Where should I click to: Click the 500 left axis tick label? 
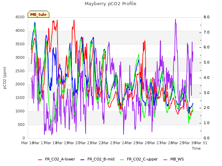pyautogui.click(x=21, y=124)
